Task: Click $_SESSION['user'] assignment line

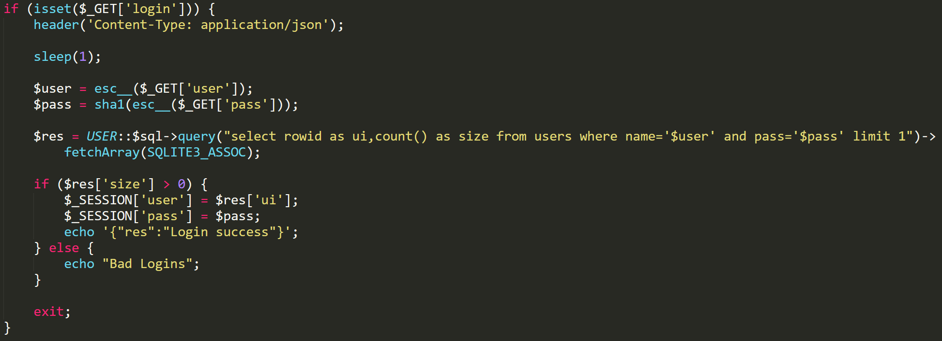Action: pos(181,200)
